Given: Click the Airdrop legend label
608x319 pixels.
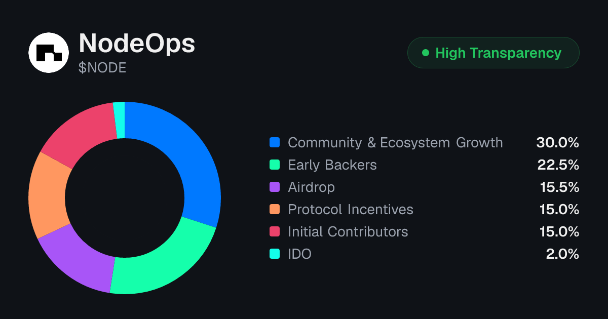Looking at the screenshot, I should [x=312, y=187].
